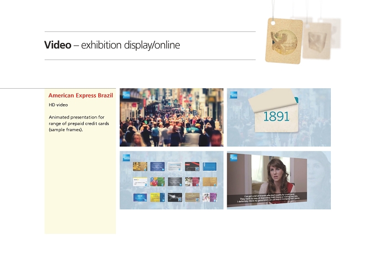
Task: Select the purple fashion card in the bottom-right of the grid
Action: pyautogui.click(x=210, y=197)
